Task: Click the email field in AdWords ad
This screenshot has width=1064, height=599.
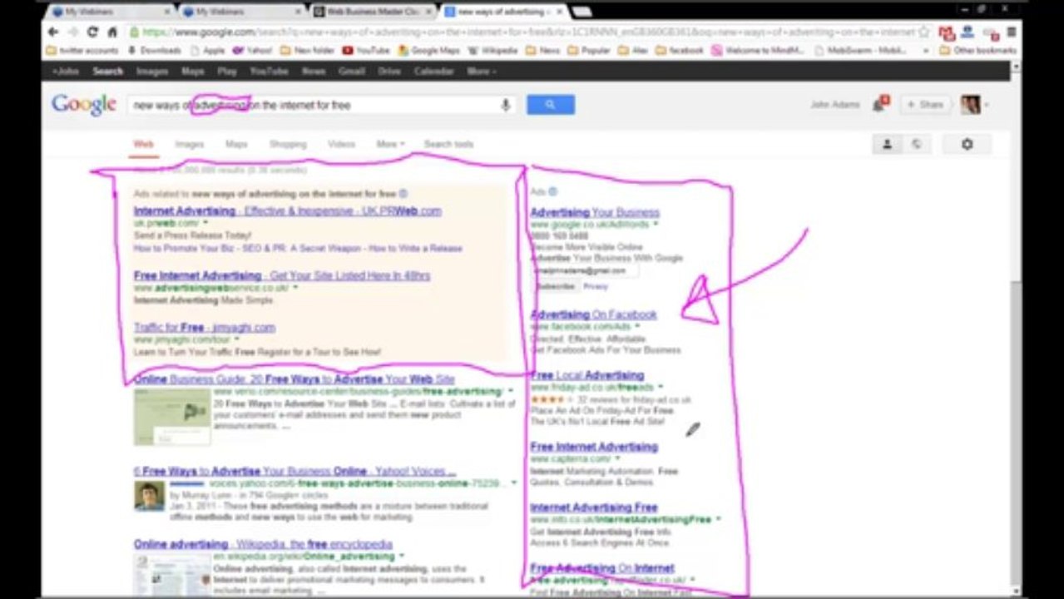Action: 584,270
